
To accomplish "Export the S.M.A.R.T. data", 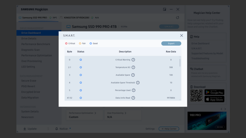I will coord(171,43).
